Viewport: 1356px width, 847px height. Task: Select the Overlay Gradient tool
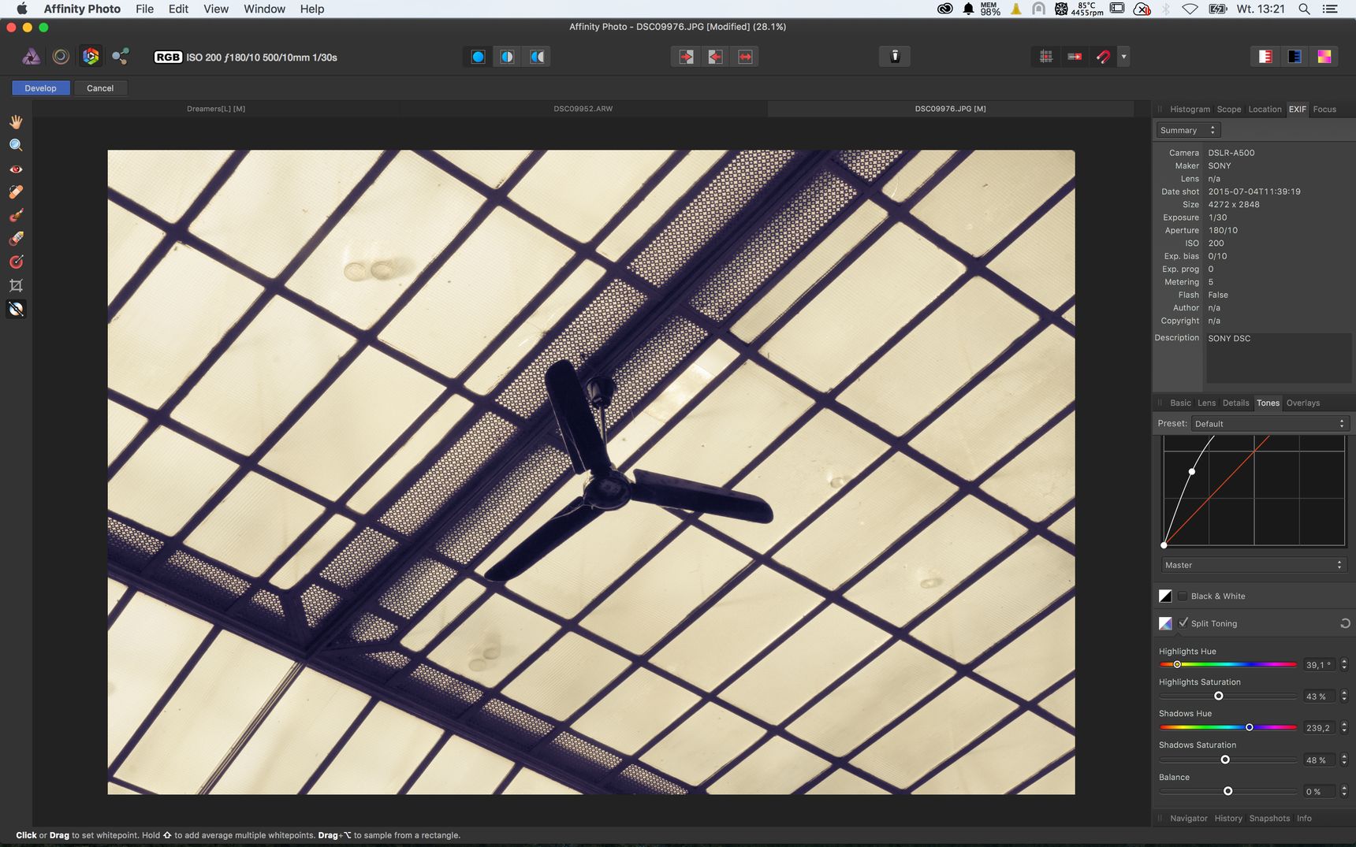coord(16,262)
